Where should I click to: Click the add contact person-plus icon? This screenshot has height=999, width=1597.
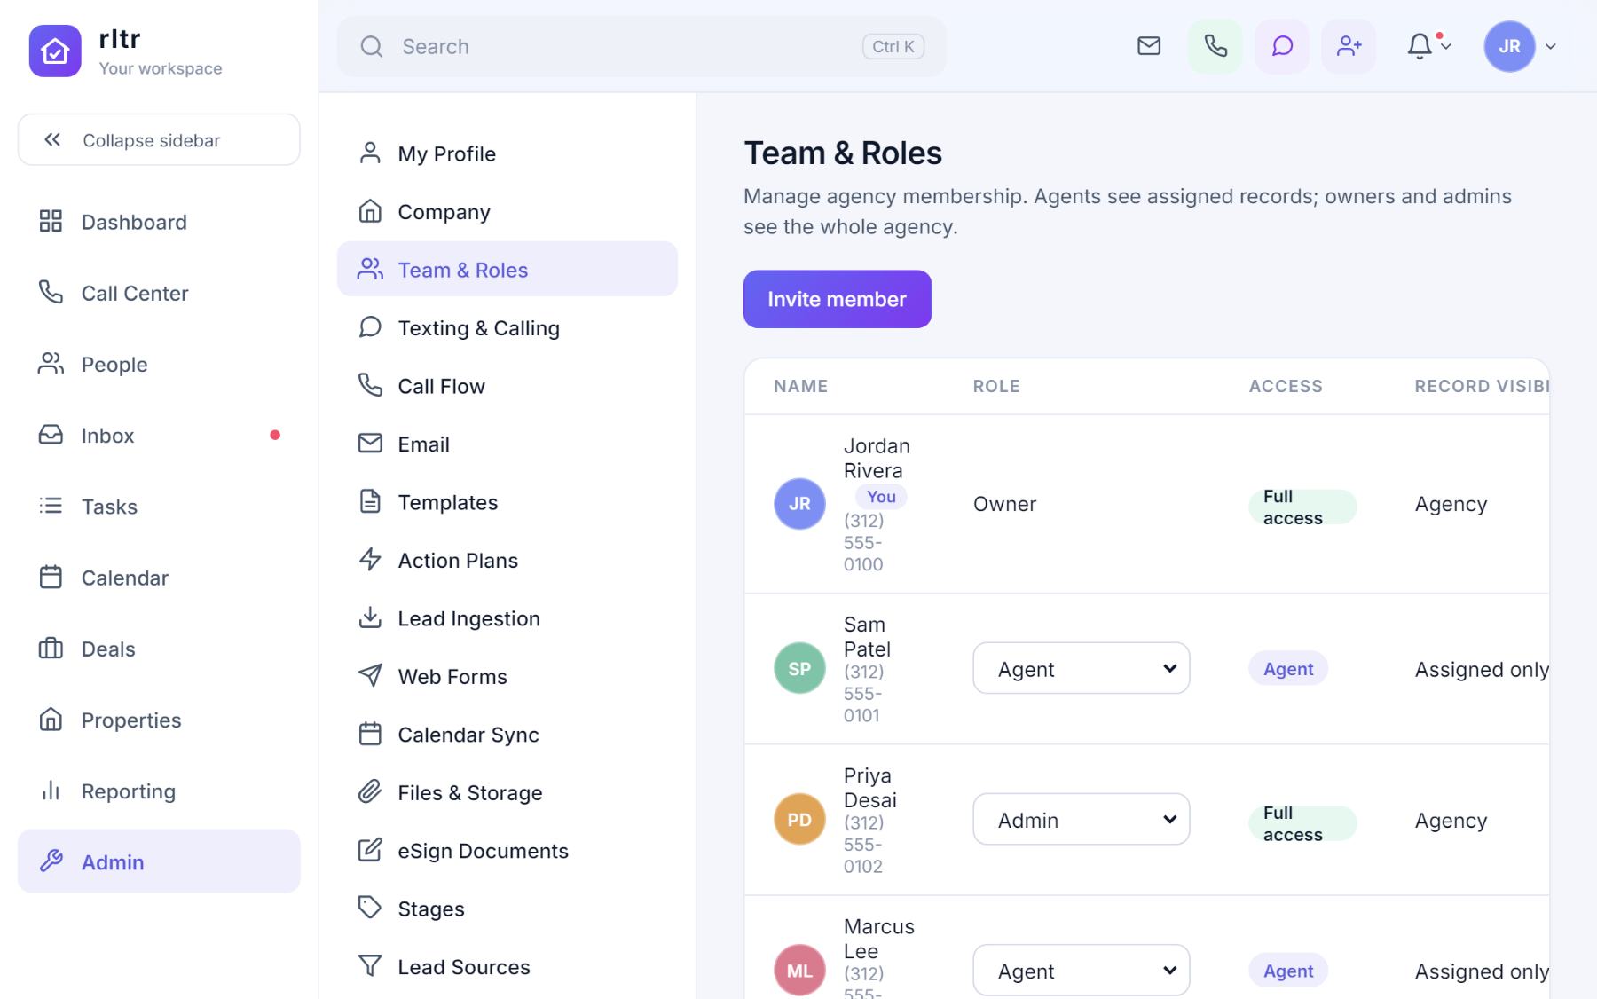(1349, 46)
